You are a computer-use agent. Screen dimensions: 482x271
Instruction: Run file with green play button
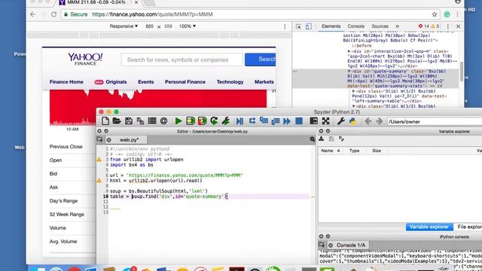click(x=178, y=121)
